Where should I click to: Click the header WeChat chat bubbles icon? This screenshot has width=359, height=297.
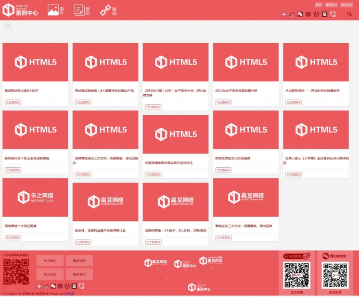click(x=300, y=15)
